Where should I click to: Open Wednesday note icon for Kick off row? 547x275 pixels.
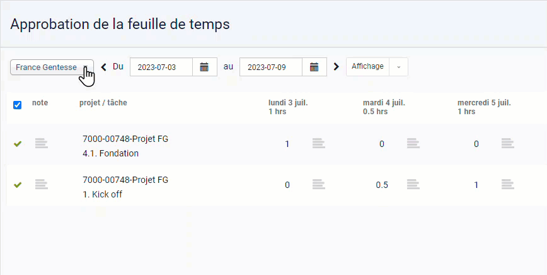pos(508,184)
